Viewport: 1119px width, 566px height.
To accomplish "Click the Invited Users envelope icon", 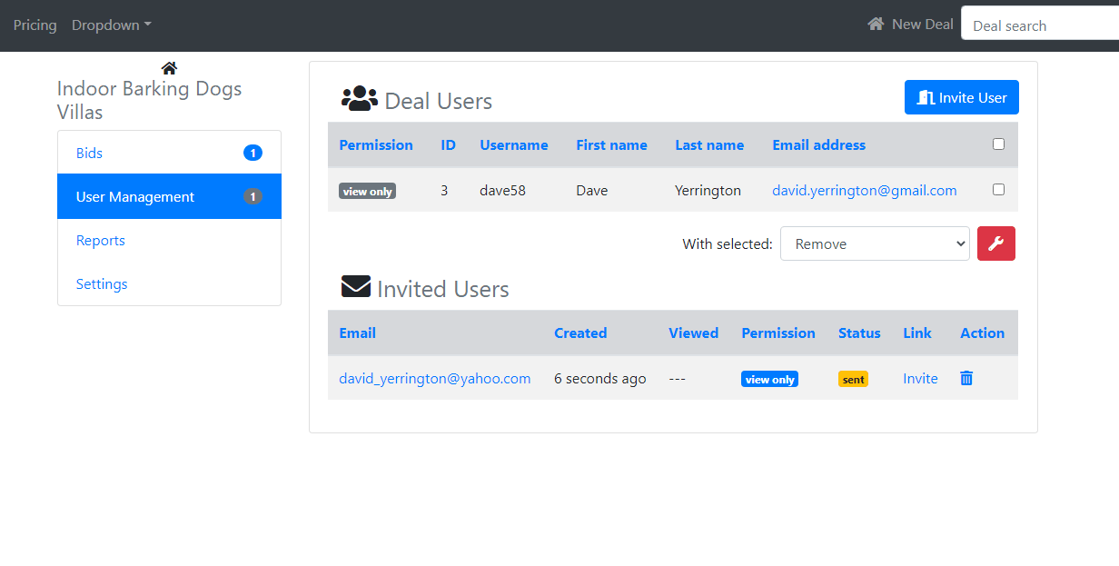I will point(355,287).
